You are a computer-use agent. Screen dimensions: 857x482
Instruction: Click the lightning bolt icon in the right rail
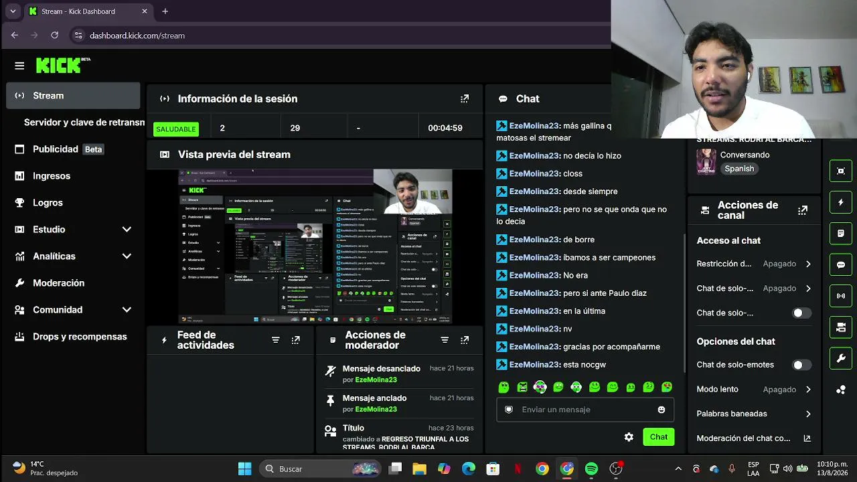(841, 202)
